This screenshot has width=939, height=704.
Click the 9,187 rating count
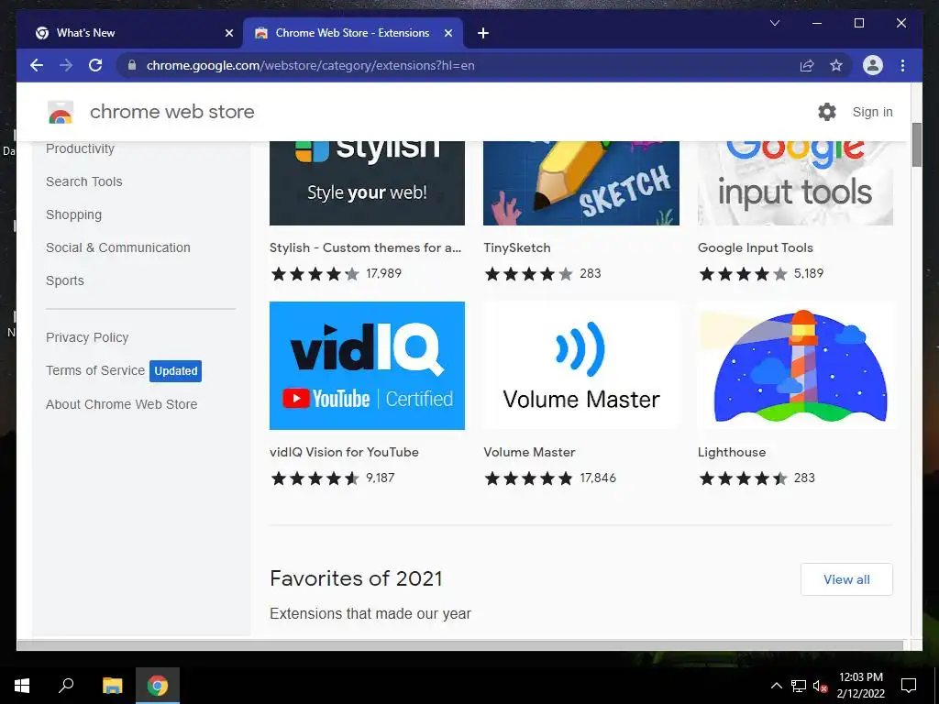tap(381, 478)
